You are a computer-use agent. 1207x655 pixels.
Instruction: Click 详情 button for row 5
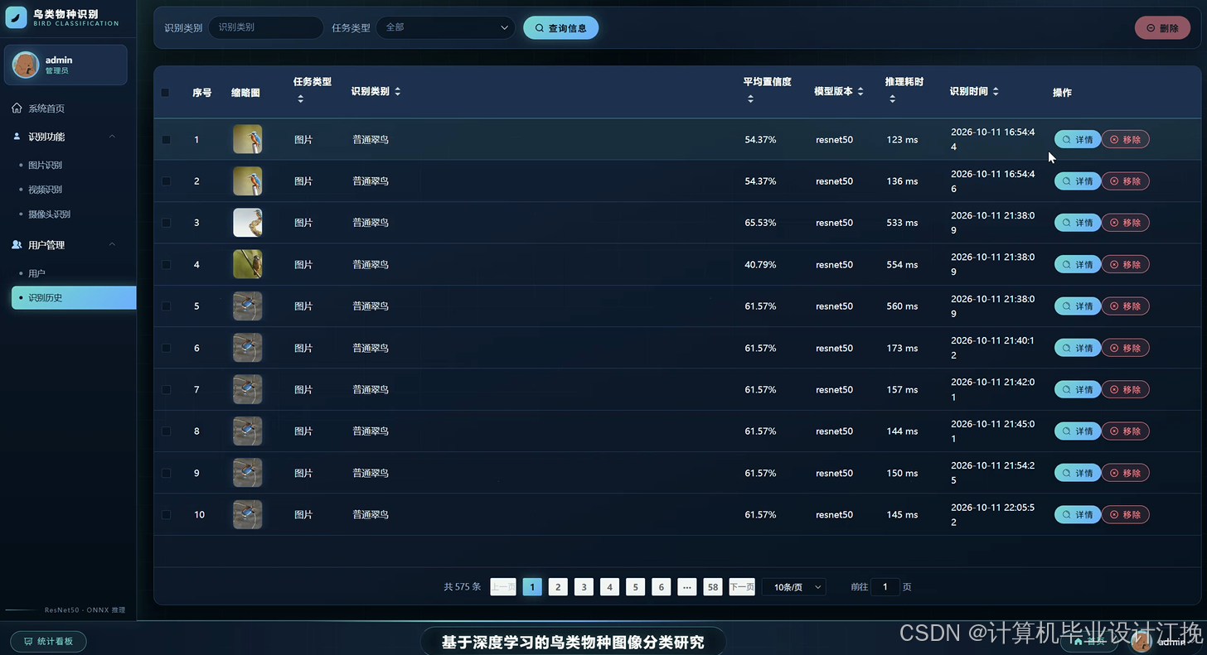(x=1077, y=306)
